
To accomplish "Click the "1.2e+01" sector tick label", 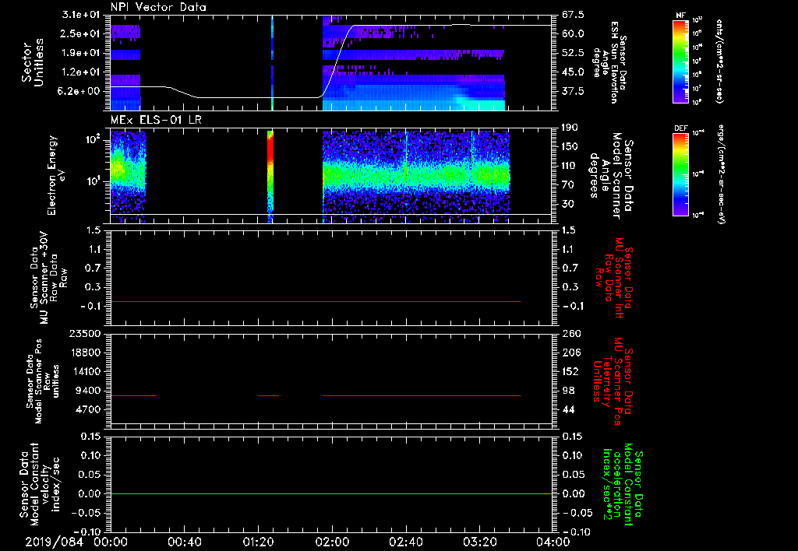I will tap(81, 72).
